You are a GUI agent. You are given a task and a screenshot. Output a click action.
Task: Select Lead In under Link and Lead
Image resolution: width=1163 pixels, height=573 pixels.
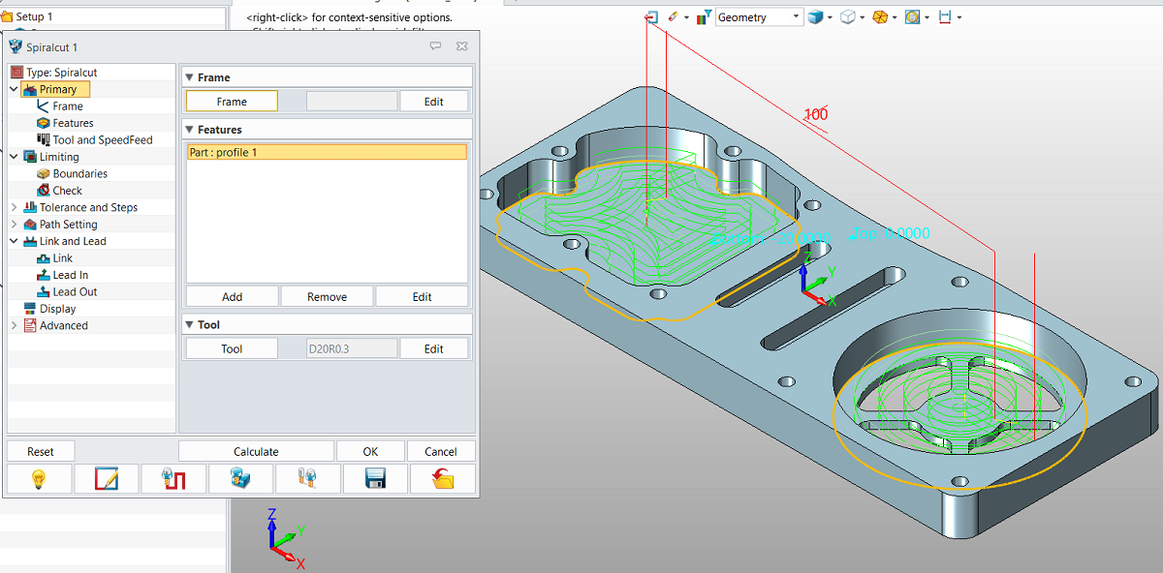point(70,275)
